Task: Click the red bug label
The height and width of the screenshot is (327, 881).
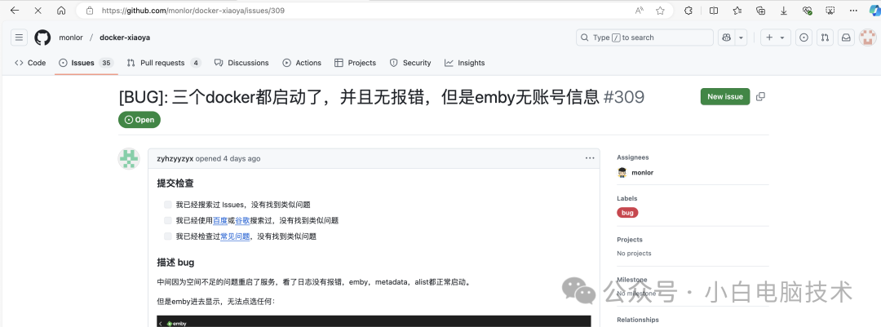Action: click(x=627, y=213)
